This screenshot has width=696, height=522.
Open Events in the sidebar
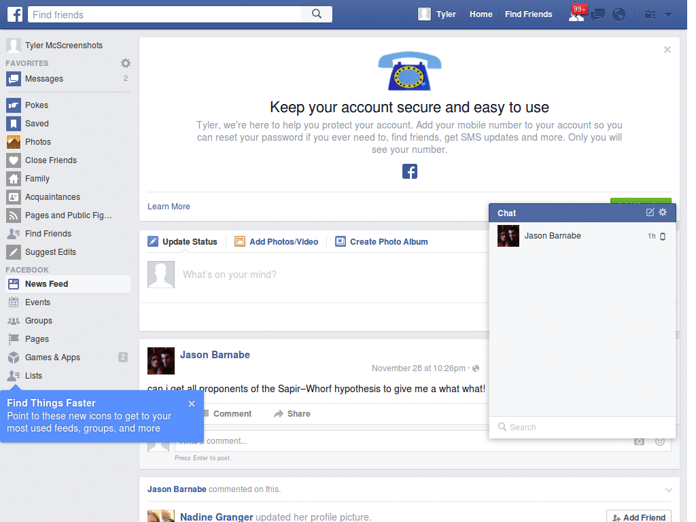pos(68,302)
